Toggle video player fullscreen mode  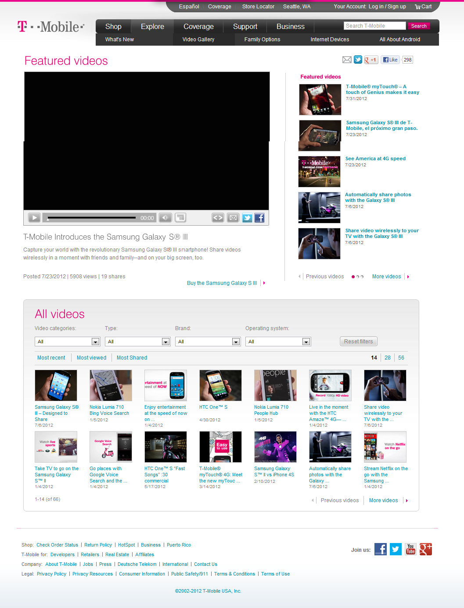[180, 217]
